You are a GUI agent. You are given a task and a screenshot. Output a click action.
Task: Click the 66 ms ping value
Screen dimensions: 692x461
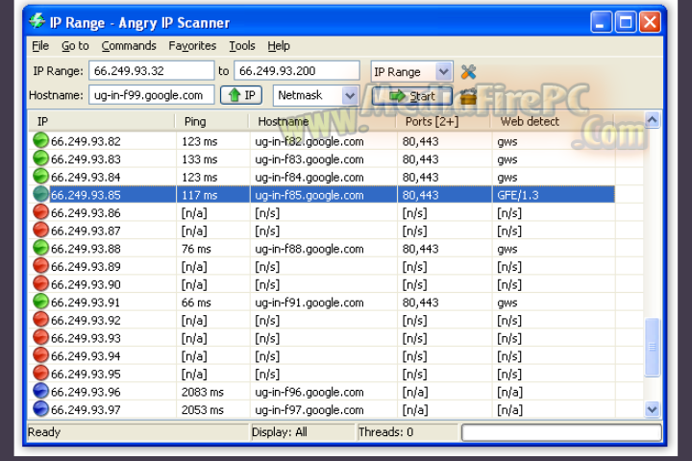coord(196,303)
